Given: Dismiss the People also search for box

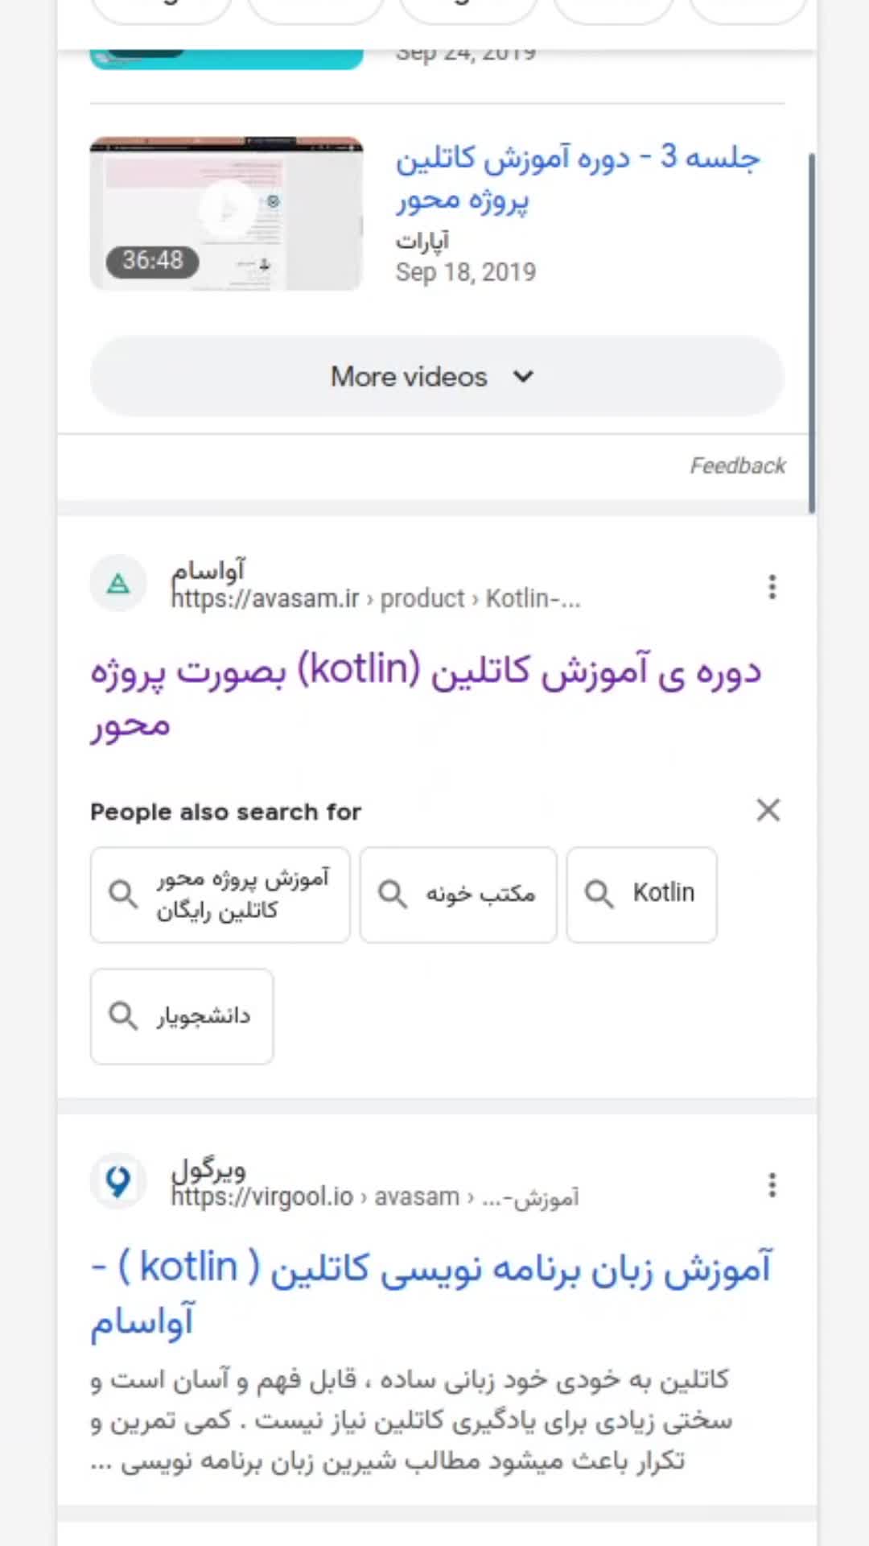Looking at the screenshot, I should pyautogui.click(x=768, y=810).
